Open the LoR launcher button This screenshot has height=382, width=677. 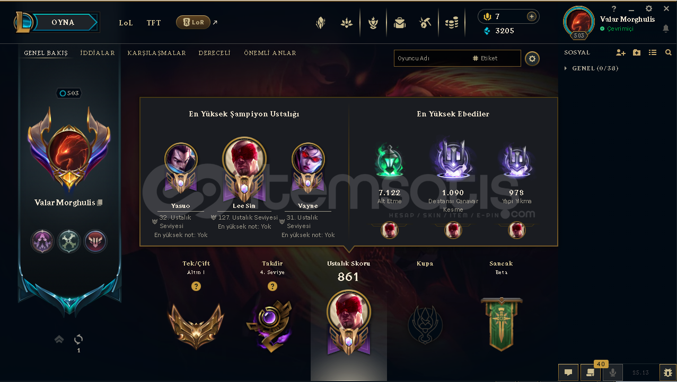tap(193, 22)
